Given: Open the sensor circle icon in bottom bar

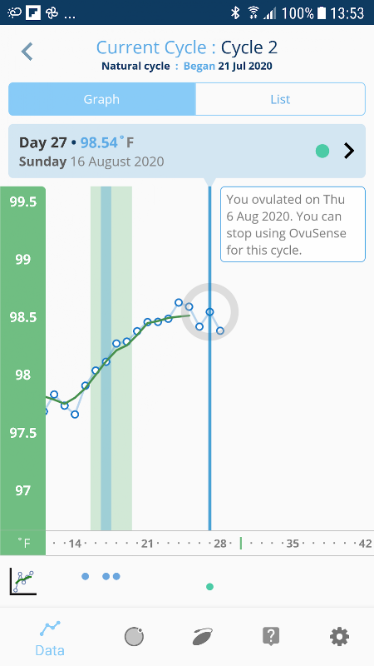Looking at the screenshot, I should (x=134, y=637).
